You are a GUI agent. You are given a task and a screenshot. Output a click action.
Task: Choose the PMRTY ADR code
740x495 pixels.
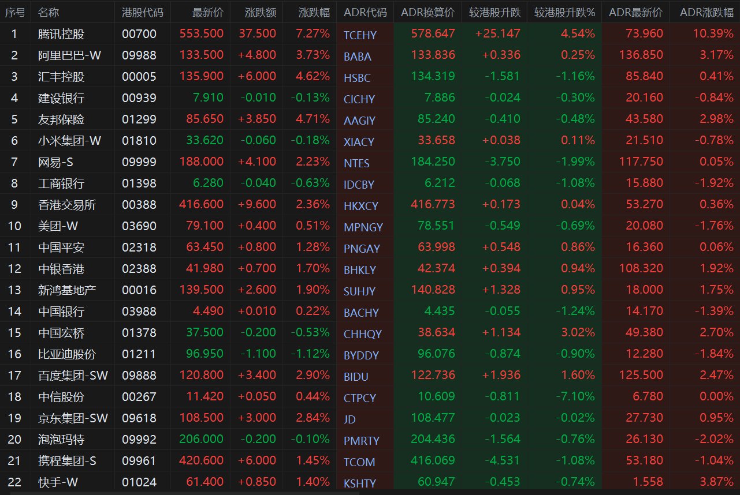[x=362, y=441]
